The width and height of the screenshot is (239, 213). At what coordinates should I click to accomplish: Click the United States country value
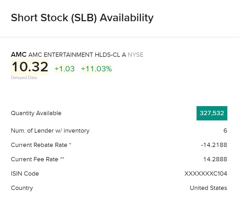(208, 188)
